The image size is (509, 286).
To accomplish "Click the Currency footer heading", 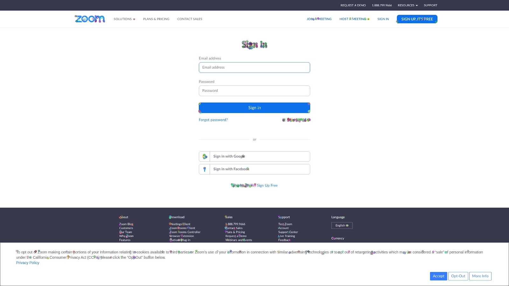I will tap(338, 238).
